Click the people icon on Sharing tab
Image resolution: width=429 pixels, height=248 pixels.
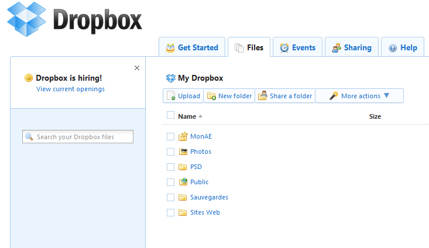click(337, 48)
